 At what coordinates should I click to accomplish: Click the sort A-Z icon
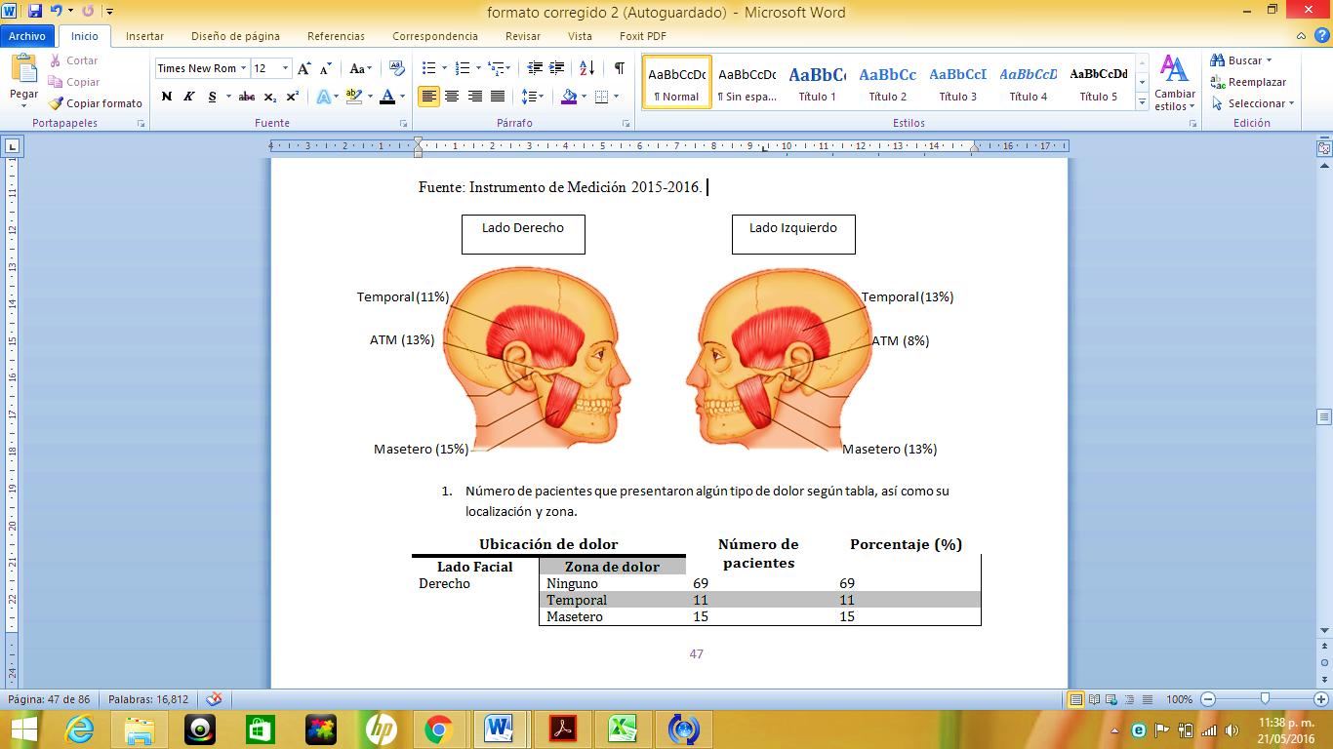[586, 68]
